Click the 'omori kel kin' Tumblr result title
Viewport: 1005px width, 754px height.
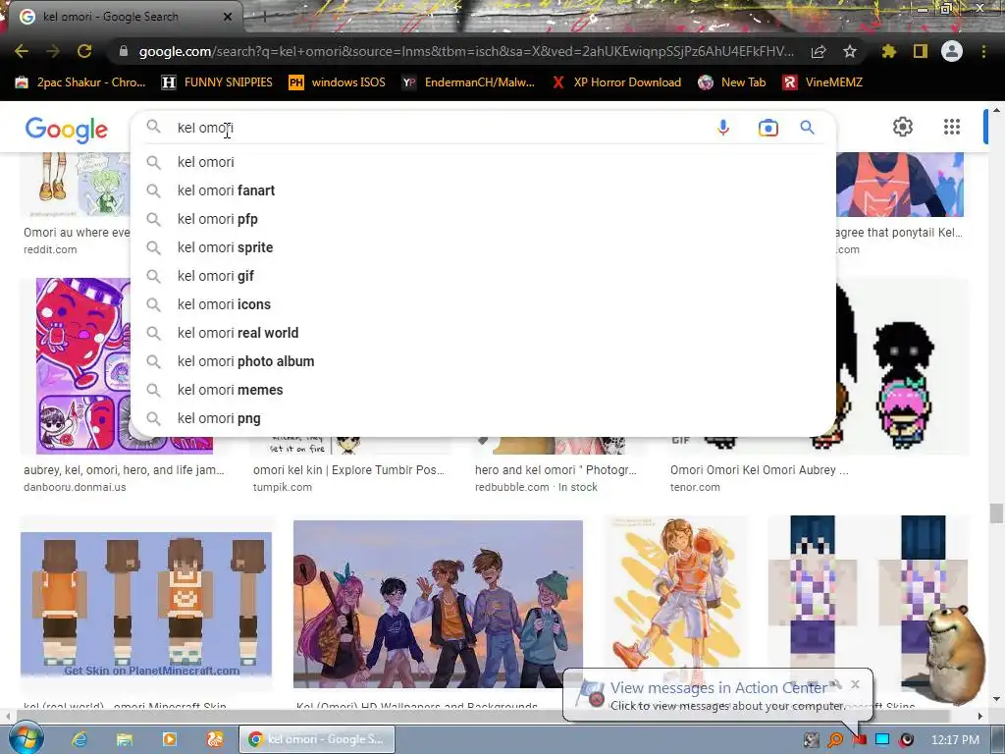pos(348,470)
